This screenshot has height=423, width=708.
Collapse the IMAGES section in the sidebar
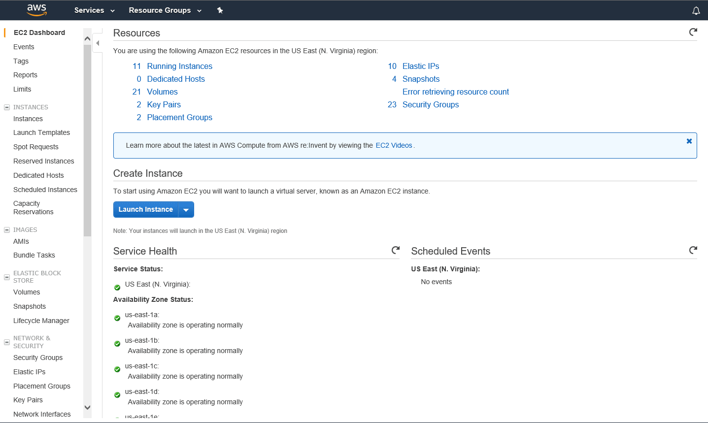click(x=6, y=229)
